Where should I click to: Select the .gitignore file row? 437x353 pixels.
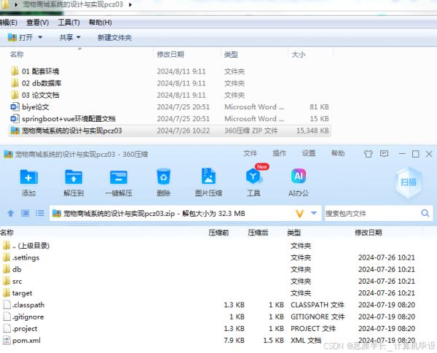pyautogui.click(x=209, y=317)
